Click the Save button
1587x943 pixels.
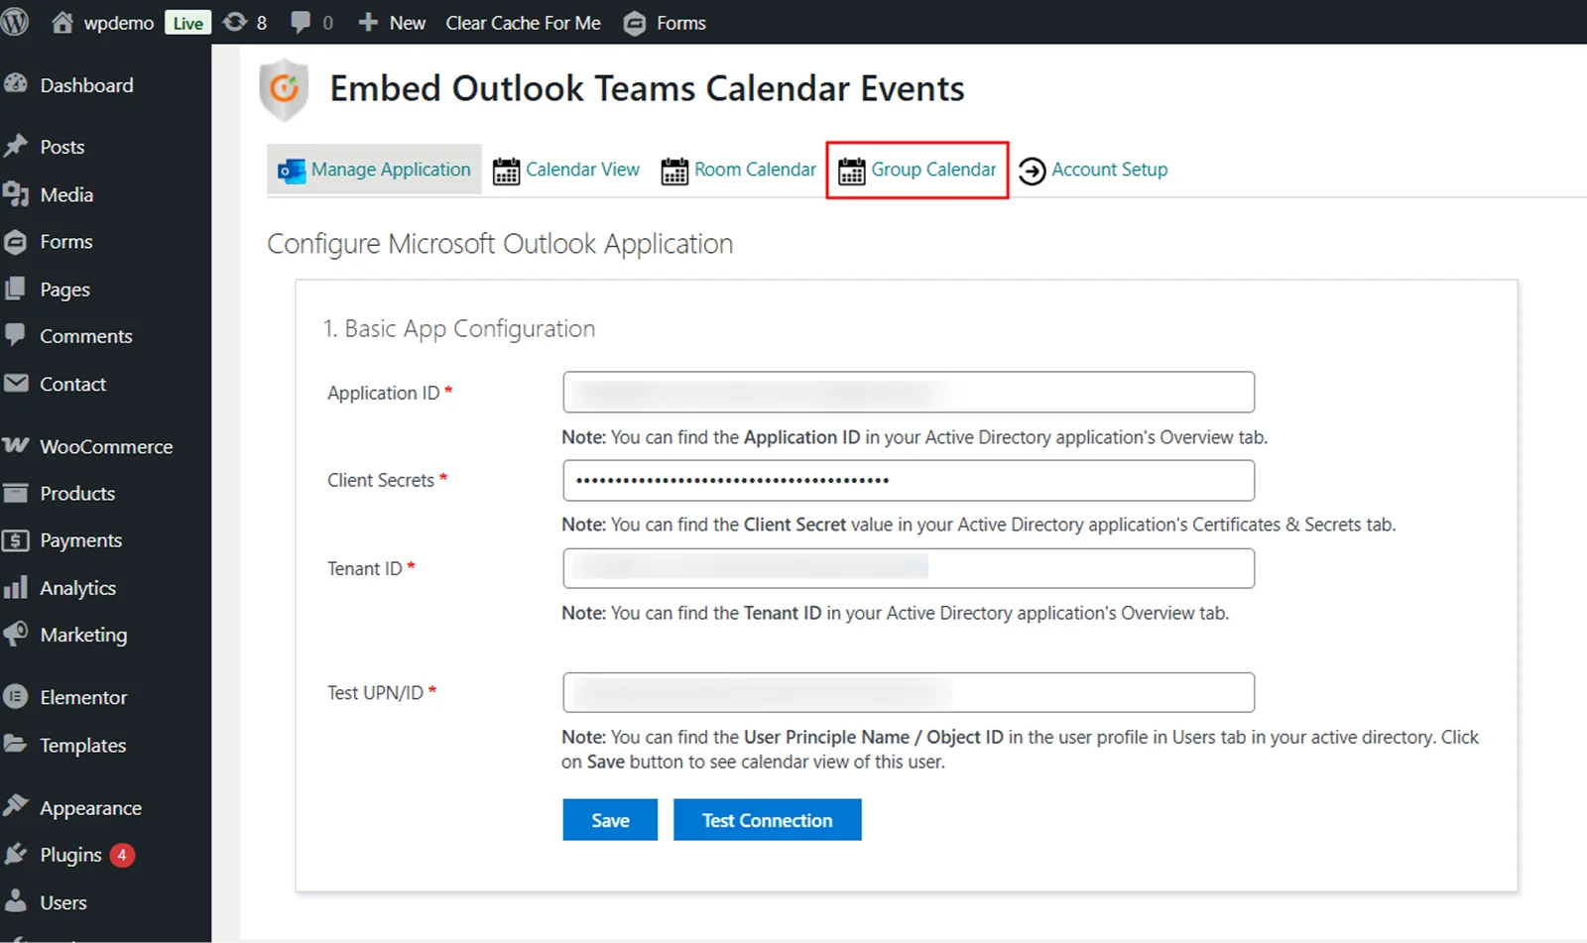tap(609, 819)
